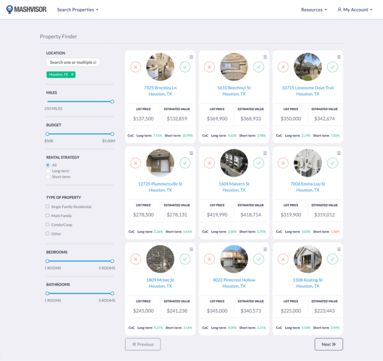Viewport: 383px width, 361px height.
Task: Click the right handle of Budget slider
Action: pos(112,134)
